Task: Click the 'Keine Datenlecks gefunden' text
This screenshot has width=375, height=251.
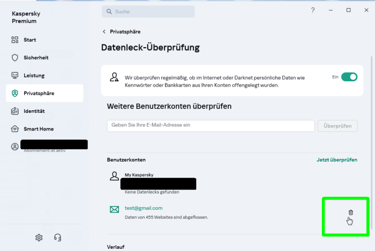Action: coord(152,192)
